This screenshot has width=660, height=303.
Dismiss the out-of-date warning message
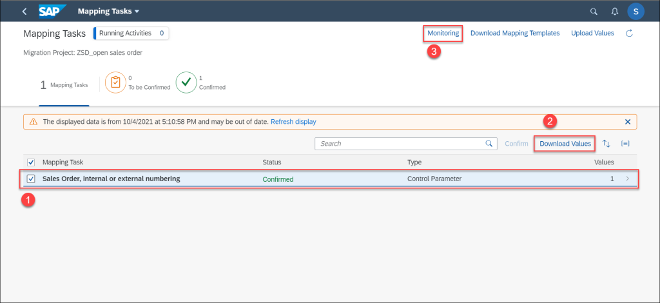point(628,122)
